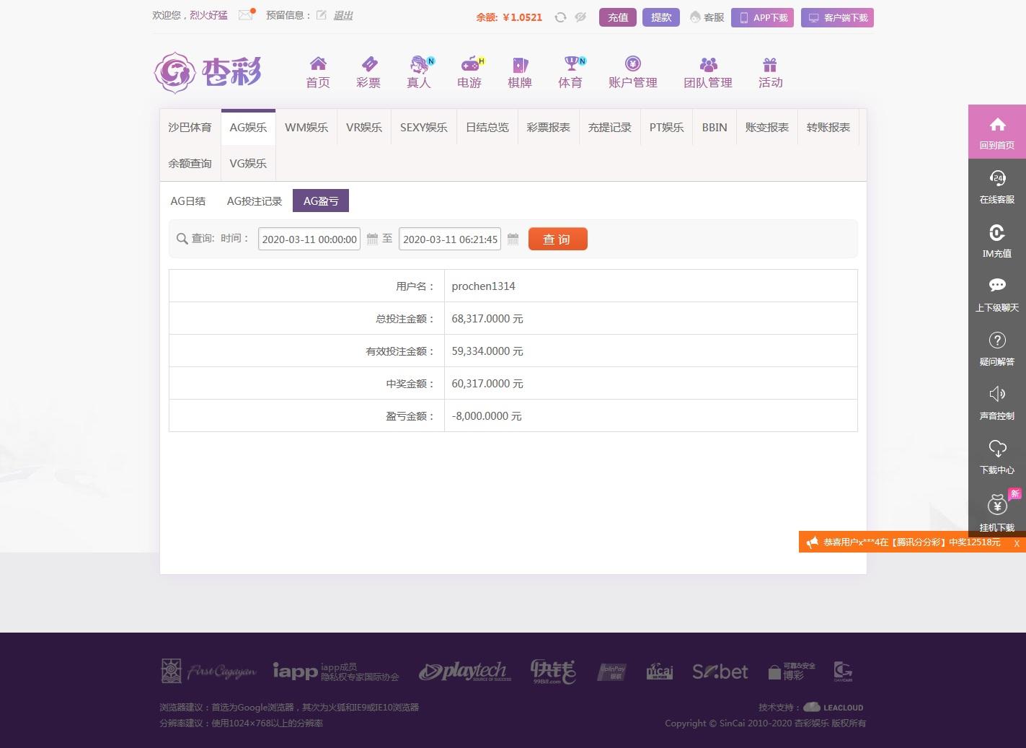This screenshot has width=1026, height=748.
Task: Click 退出 to log out
Action: point(342,15)
